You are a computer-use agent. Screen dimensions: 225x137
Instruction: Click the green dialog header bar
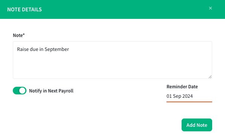112,9
